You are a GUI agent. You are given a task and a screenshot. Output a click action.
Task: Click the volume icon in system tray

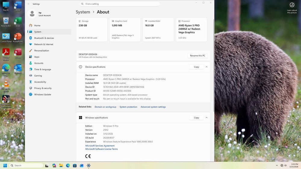[285, 166]
